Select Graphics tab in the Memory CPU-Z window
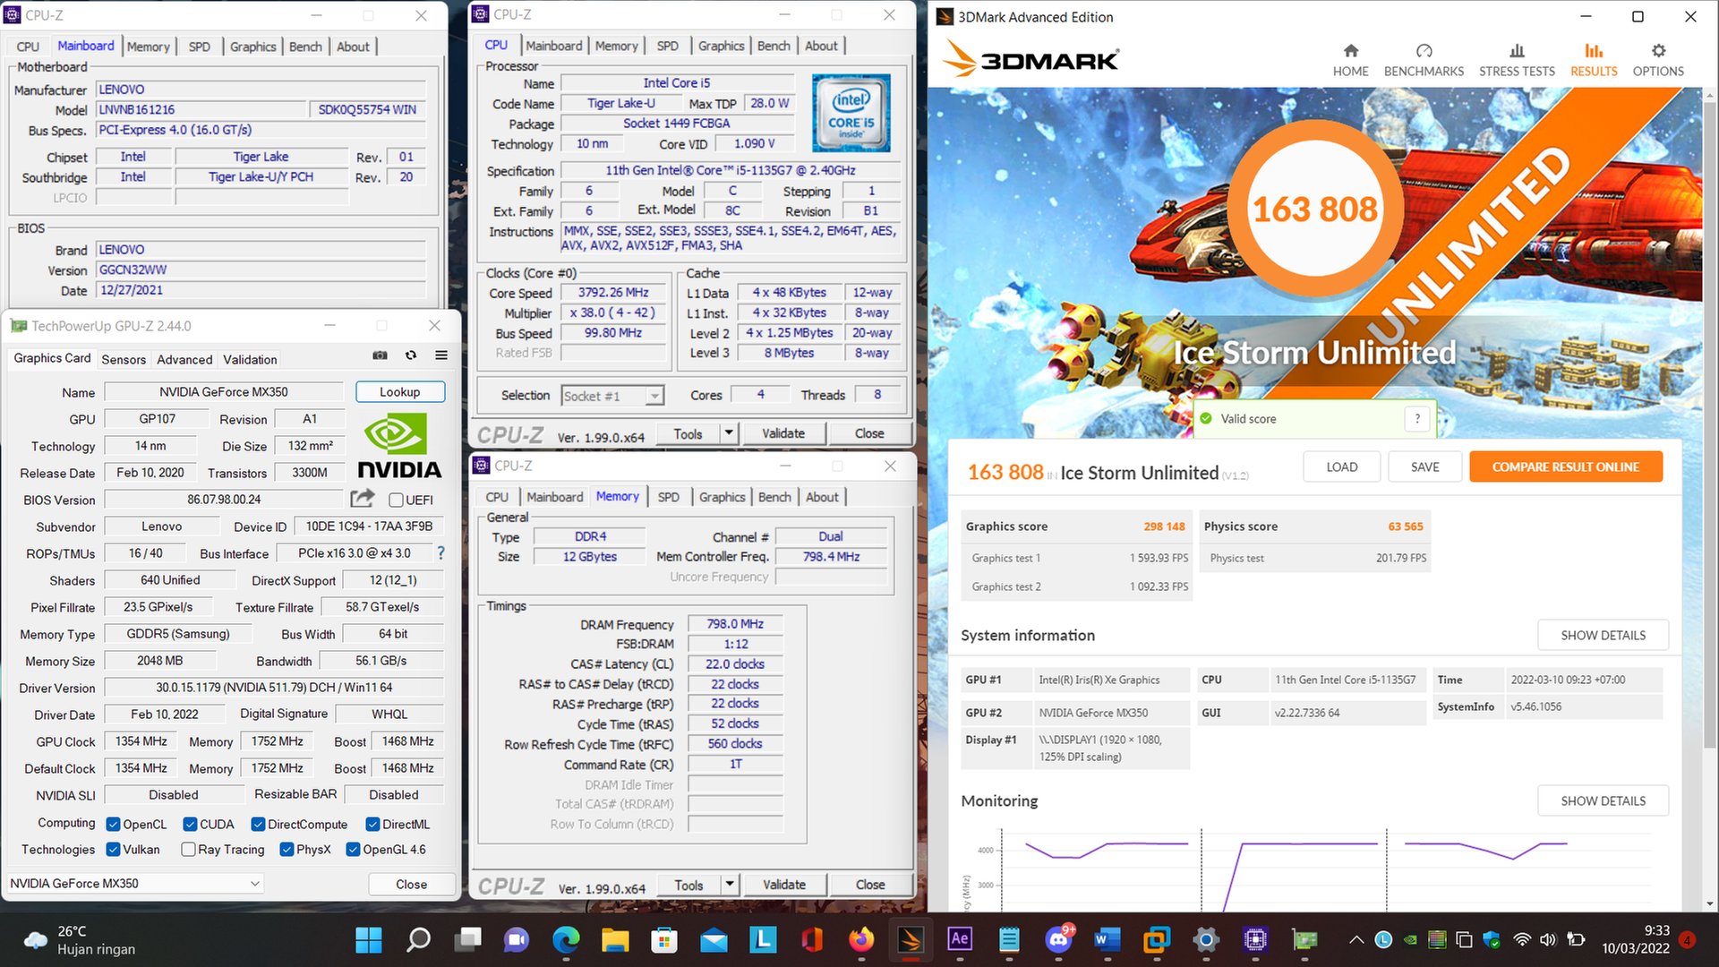Image resolution: width=1719 pixels, height=967 pixels. point(722,497)
